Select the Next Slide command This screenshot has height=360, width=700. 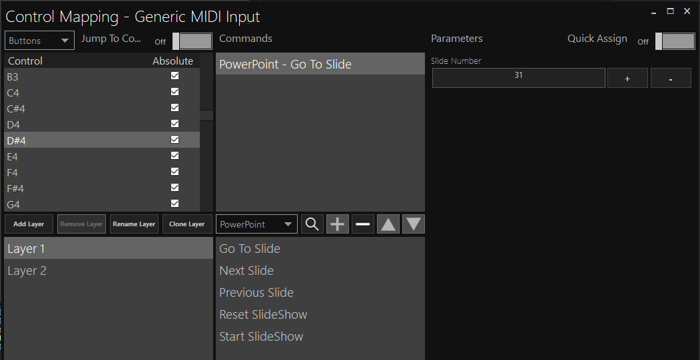246,271
